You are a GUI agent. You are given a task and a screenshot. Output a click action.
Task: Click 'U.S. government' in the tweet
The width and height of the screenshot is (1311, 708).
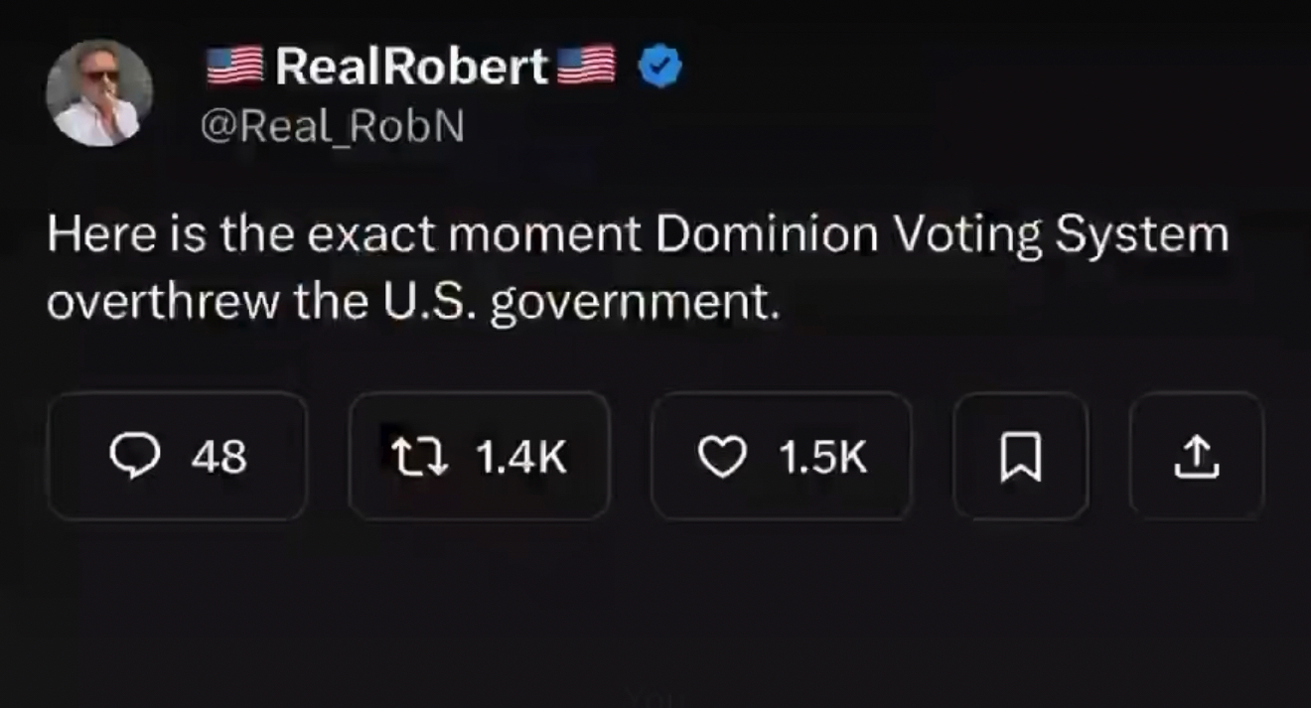(576, 303)
